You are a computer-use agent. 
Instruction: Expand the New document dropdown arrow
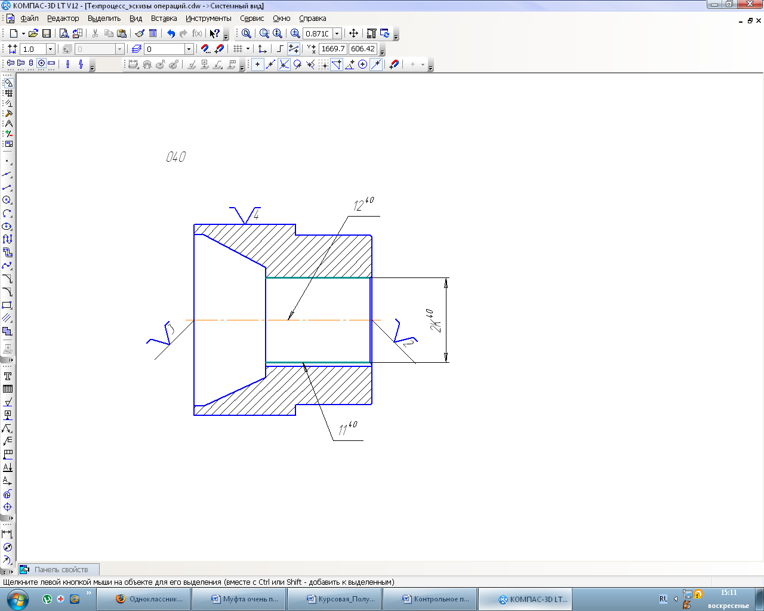click(23, 33)
